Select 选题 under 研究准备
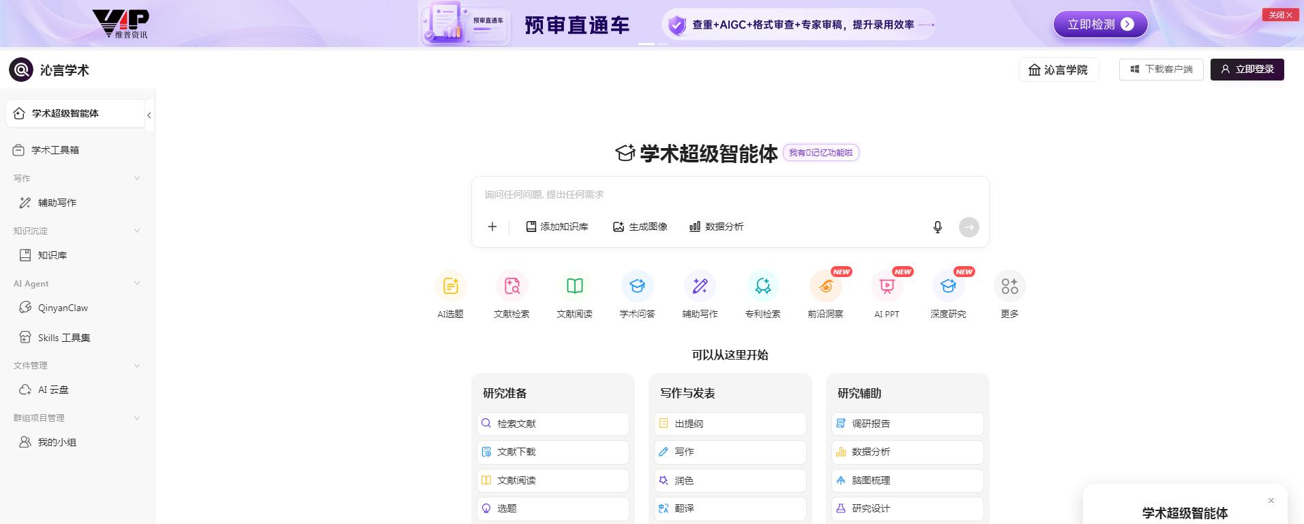The width and height of the screenshot is (1304, 524). point(553,508)
